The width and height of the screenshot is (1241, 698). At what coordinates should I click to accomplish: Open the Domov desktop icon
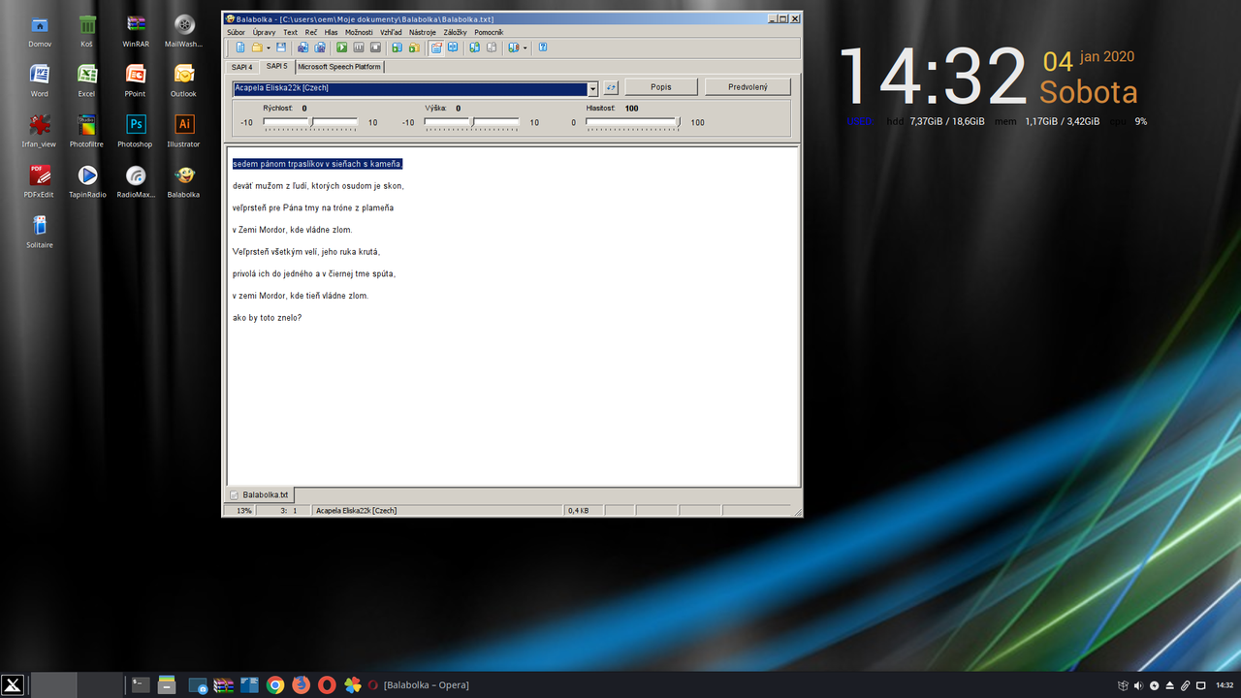(x=40, y=30)
